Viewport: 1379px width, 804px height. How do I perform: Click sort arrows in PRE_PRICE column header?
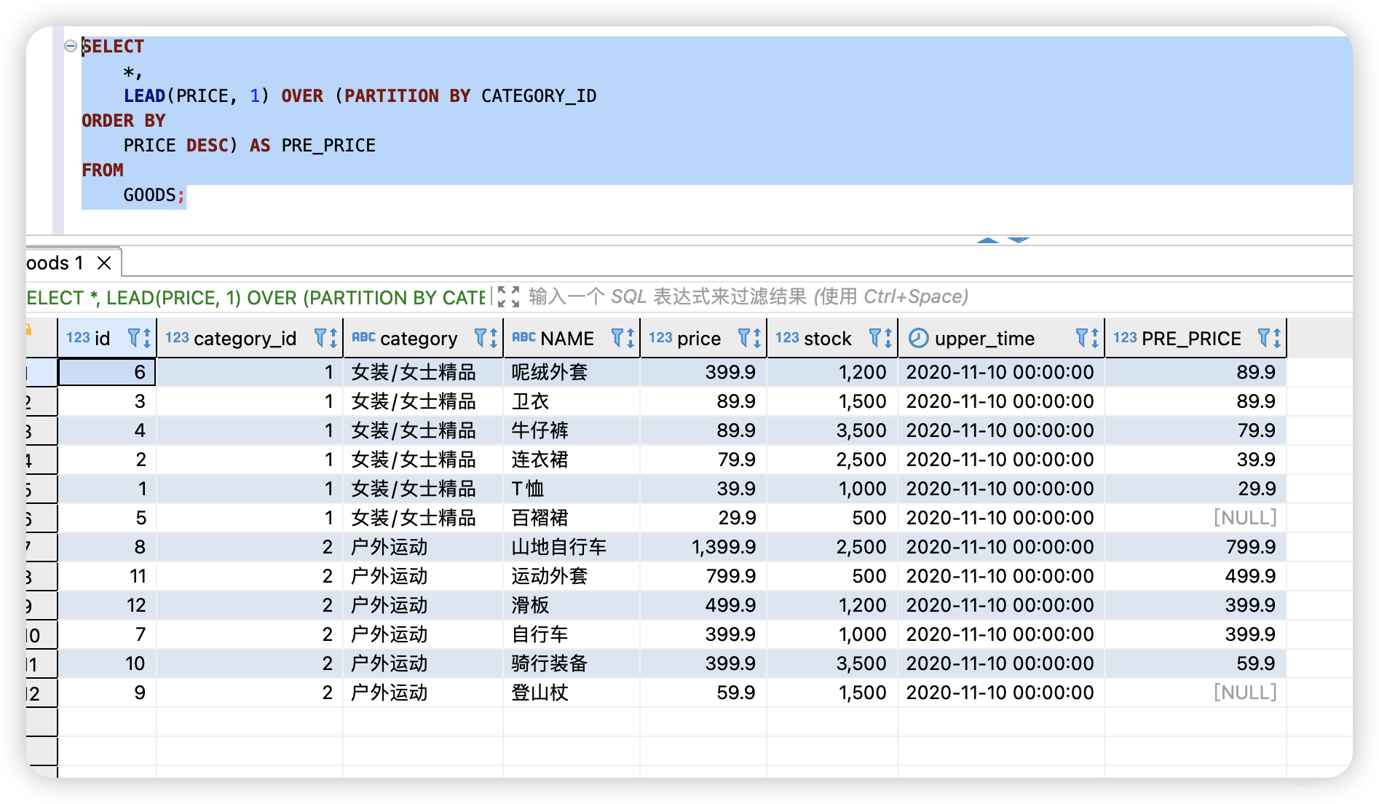(1277, 338)
